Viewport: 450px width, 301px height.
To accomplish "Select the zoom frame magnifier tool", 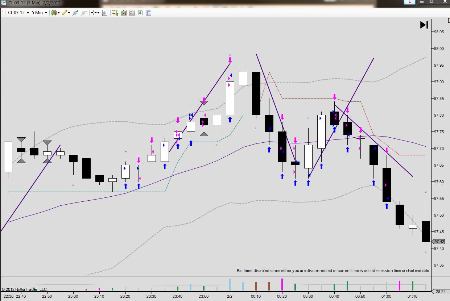I will coord(104,13).
